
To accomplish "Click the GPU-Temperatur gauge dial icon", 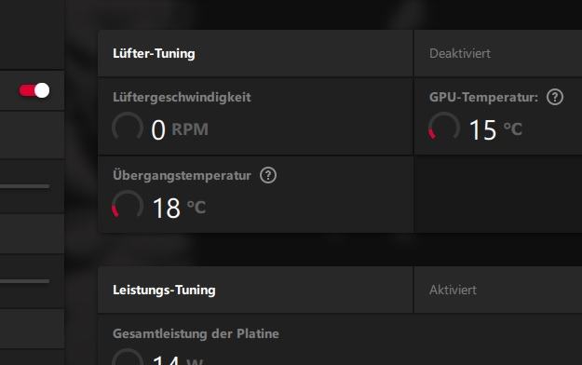I will click(x=444, y=127).
